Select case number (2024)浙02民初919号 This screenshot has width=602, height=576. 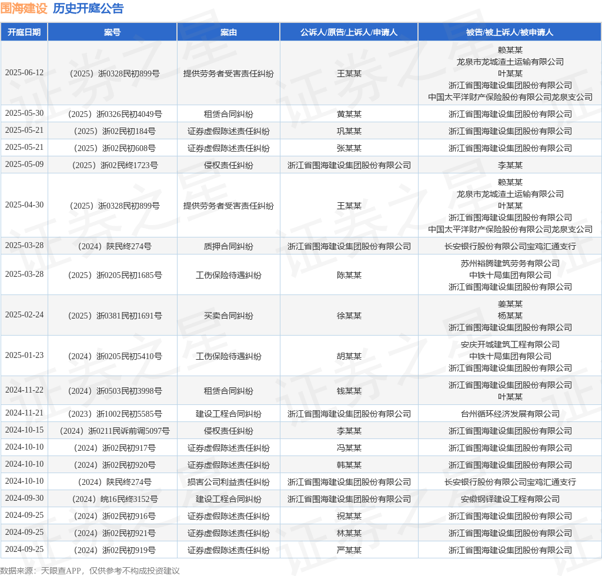click(115, 550)
